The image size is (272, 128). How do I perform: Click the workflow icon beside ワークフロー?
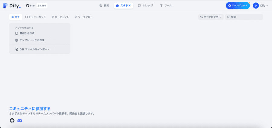[76, 17]
